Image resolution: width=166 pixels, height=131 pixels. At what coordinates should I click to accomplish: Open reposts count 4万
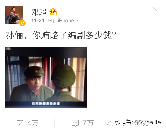click(x=33, y=123)
